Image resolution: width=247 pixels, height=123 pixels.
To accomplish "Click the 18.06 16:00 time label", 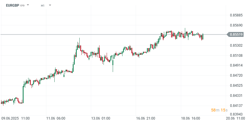I will [x=191, y=118].
